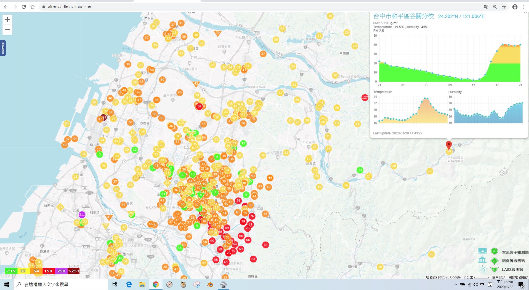Select the red 58 marker near airport
This screenshot has width=529, height=290.
tap(199, 106)
